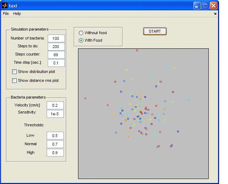The height and width of the screenshot is (184, 228).
Task: Close the taxi window
Action: 213,6
